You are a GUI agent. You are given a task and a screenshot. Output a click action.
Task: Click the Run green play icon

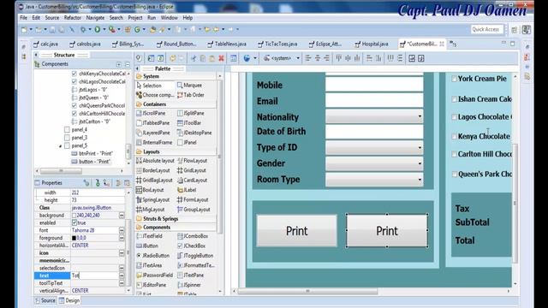pos(97,30)
